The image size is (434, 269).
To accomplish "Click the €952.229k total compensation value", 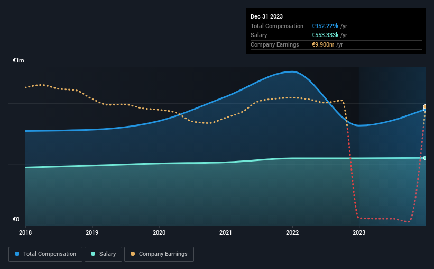I will [325, 26].
